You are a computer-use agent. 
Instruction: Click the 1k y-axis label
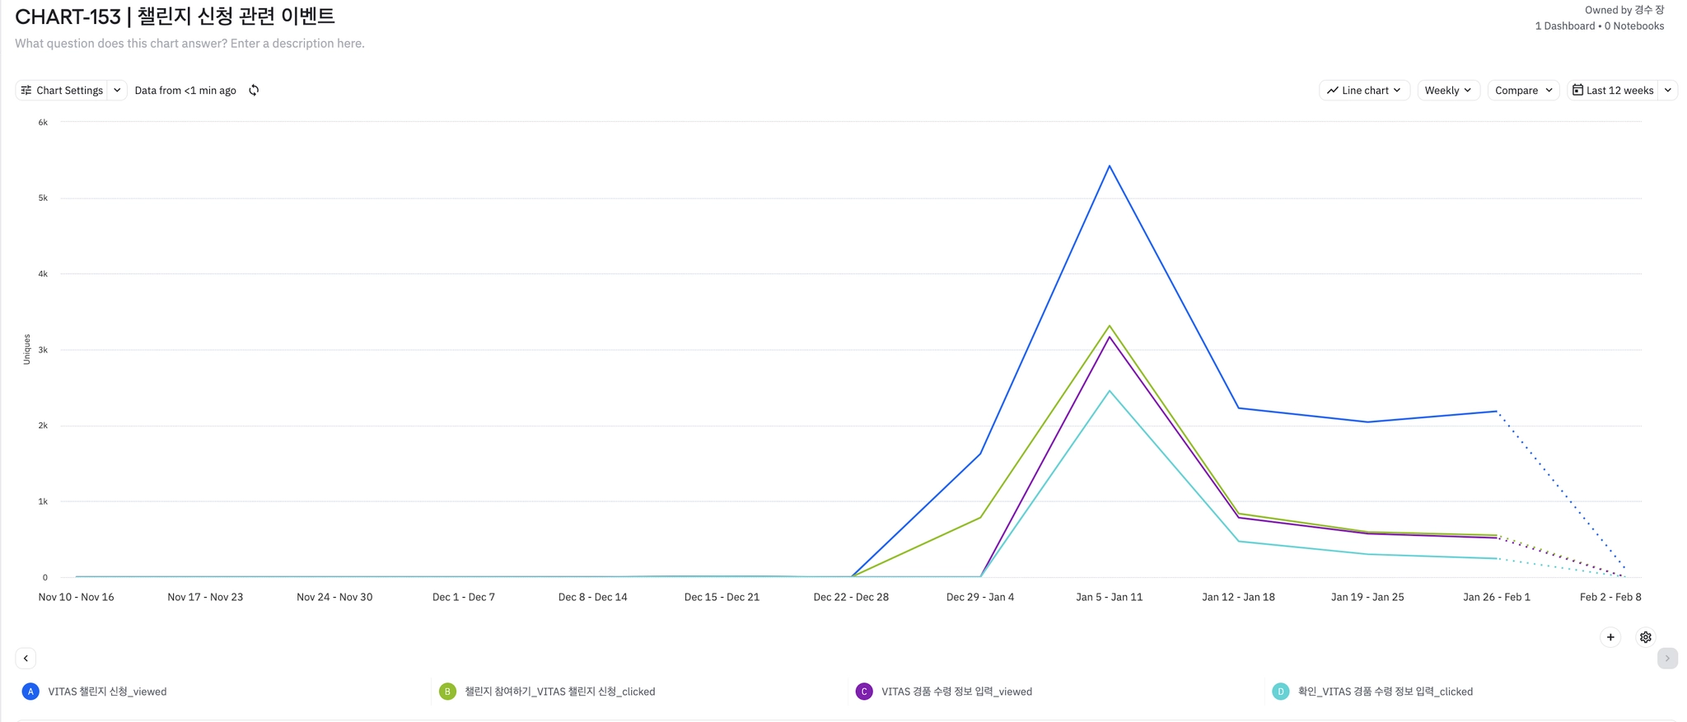[43, 501]
